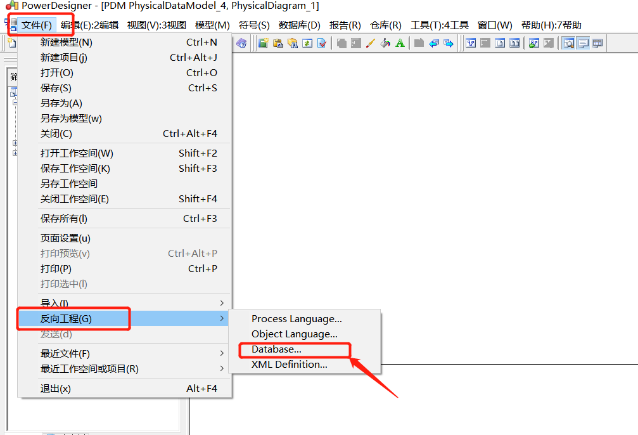638x435 pixels.
Task: Expand the 导入(I) submenu arrow
Action: click(x=222, y=303)
